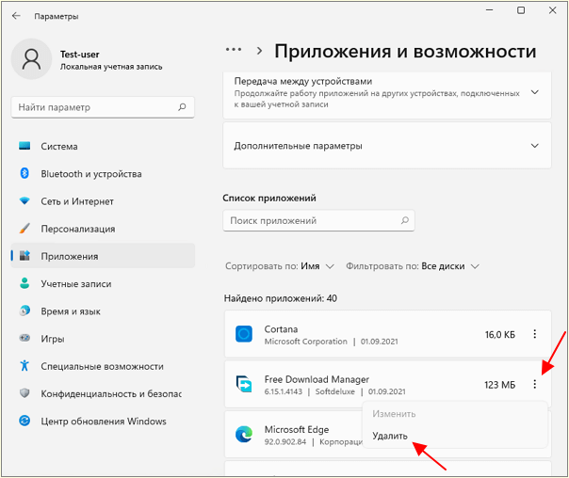Click the Test-user account name
The image size is (569, 478).
(x=79, y=55)
